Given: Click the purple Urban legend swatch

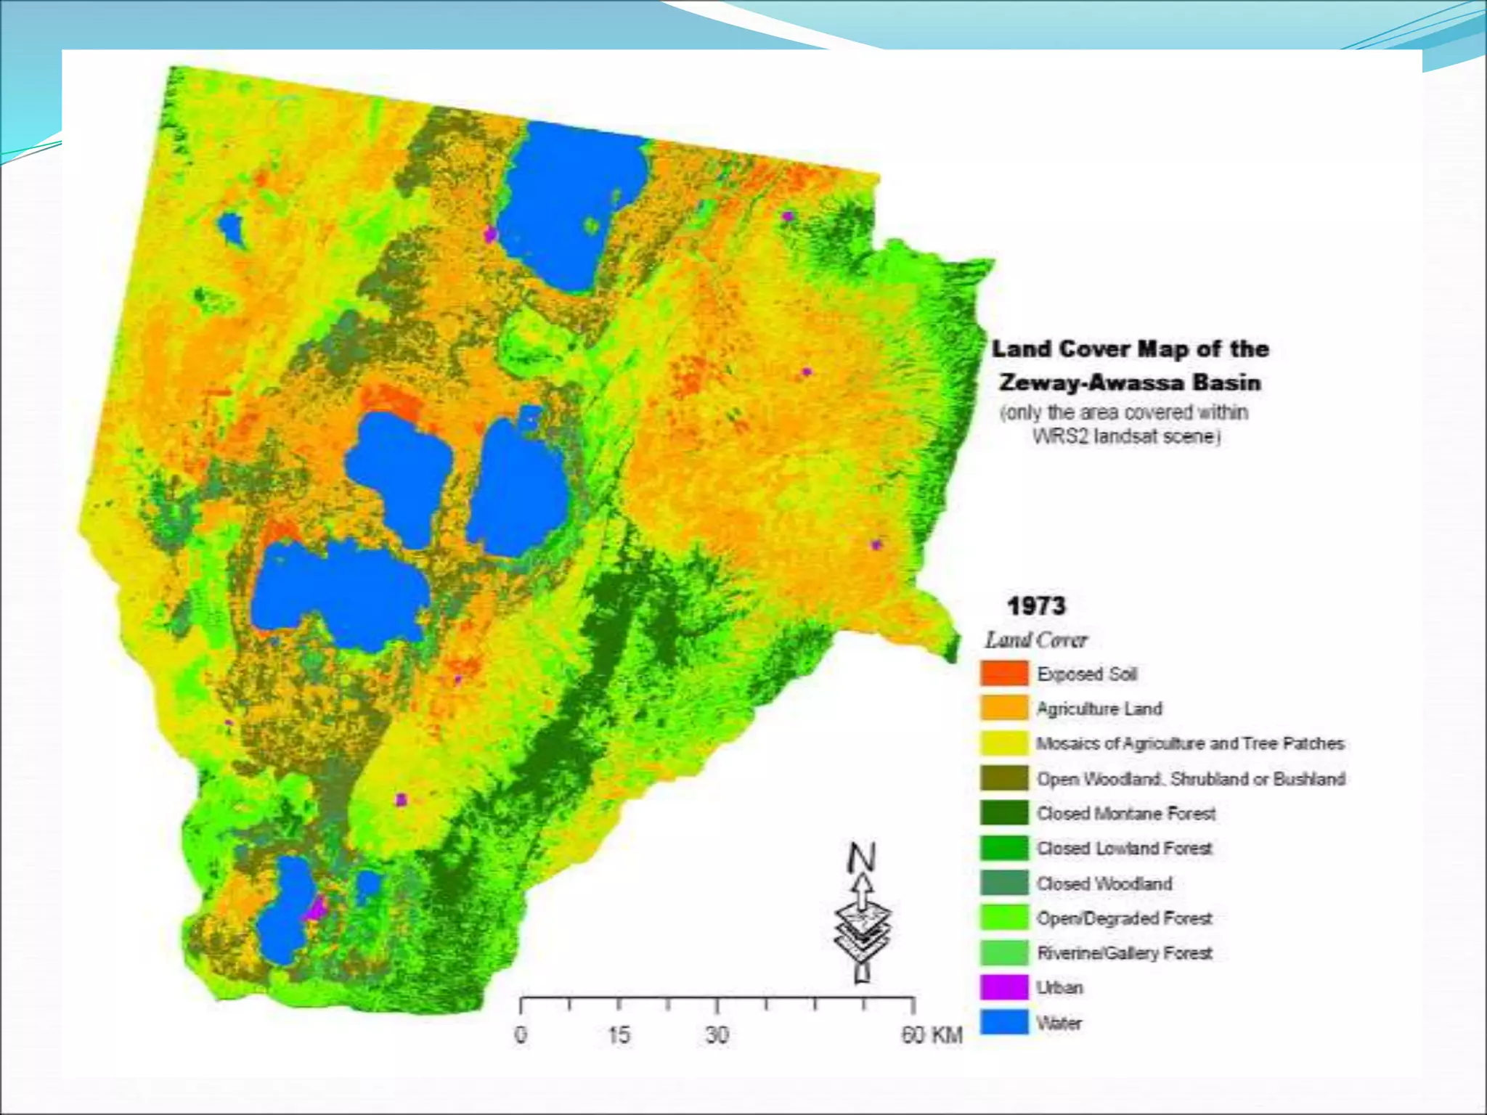Looking at the screenshot, I should [1004, 987].
